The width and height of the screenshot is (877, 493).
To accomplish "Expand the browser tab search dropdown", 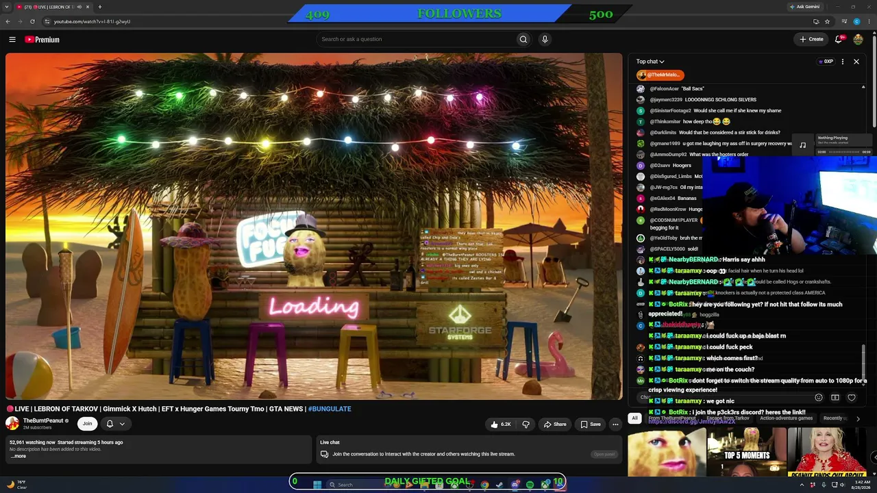I will (x=7, y=7).
